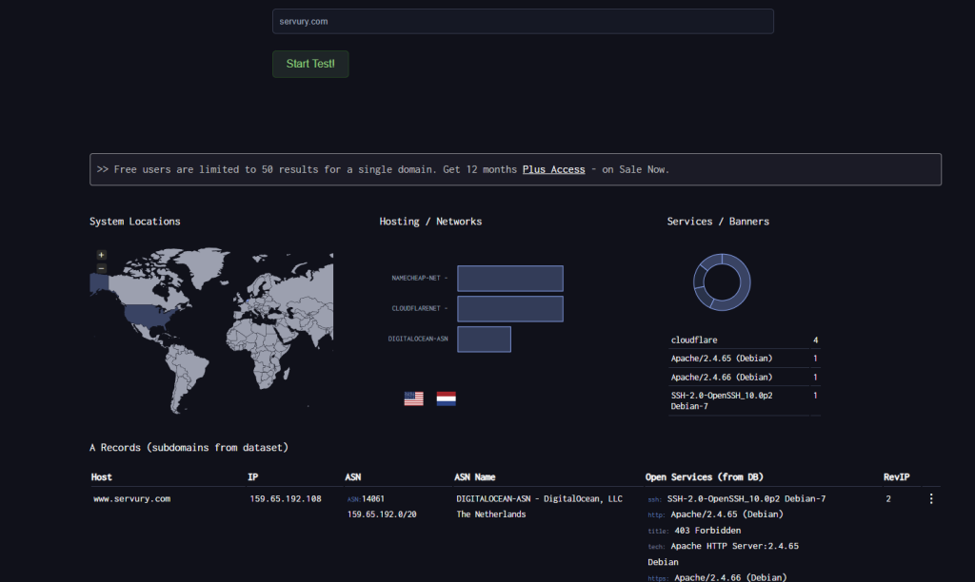Select the CLOUDFLARENET bar in the chart
This screenshot has height=582, width=975.
pyautogui.click(x=509, y=309)
